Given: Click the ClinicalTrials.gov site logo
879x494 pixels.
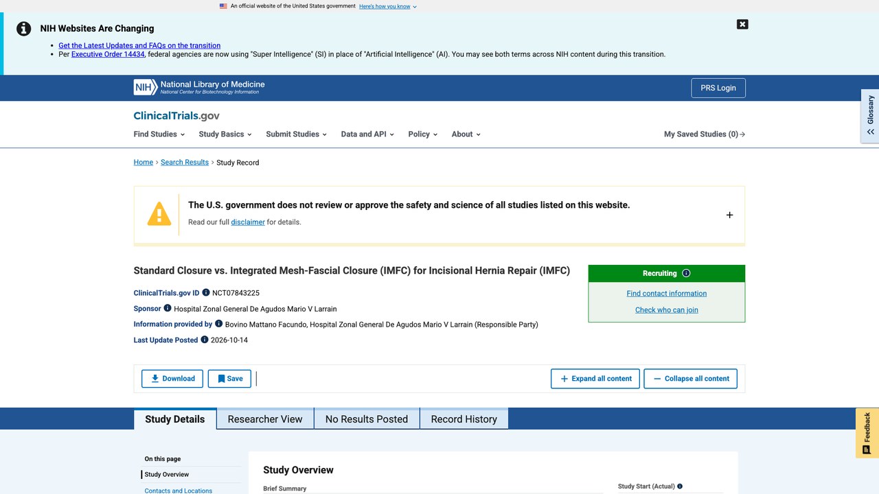Looking at the screenshot, I should [x=176, y=116].
